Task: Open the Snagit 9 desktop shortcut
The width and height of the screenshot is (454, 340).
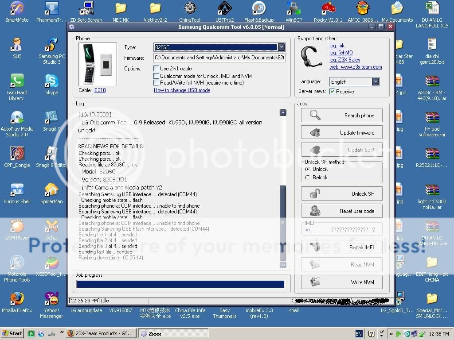Action: coord(51,120)
